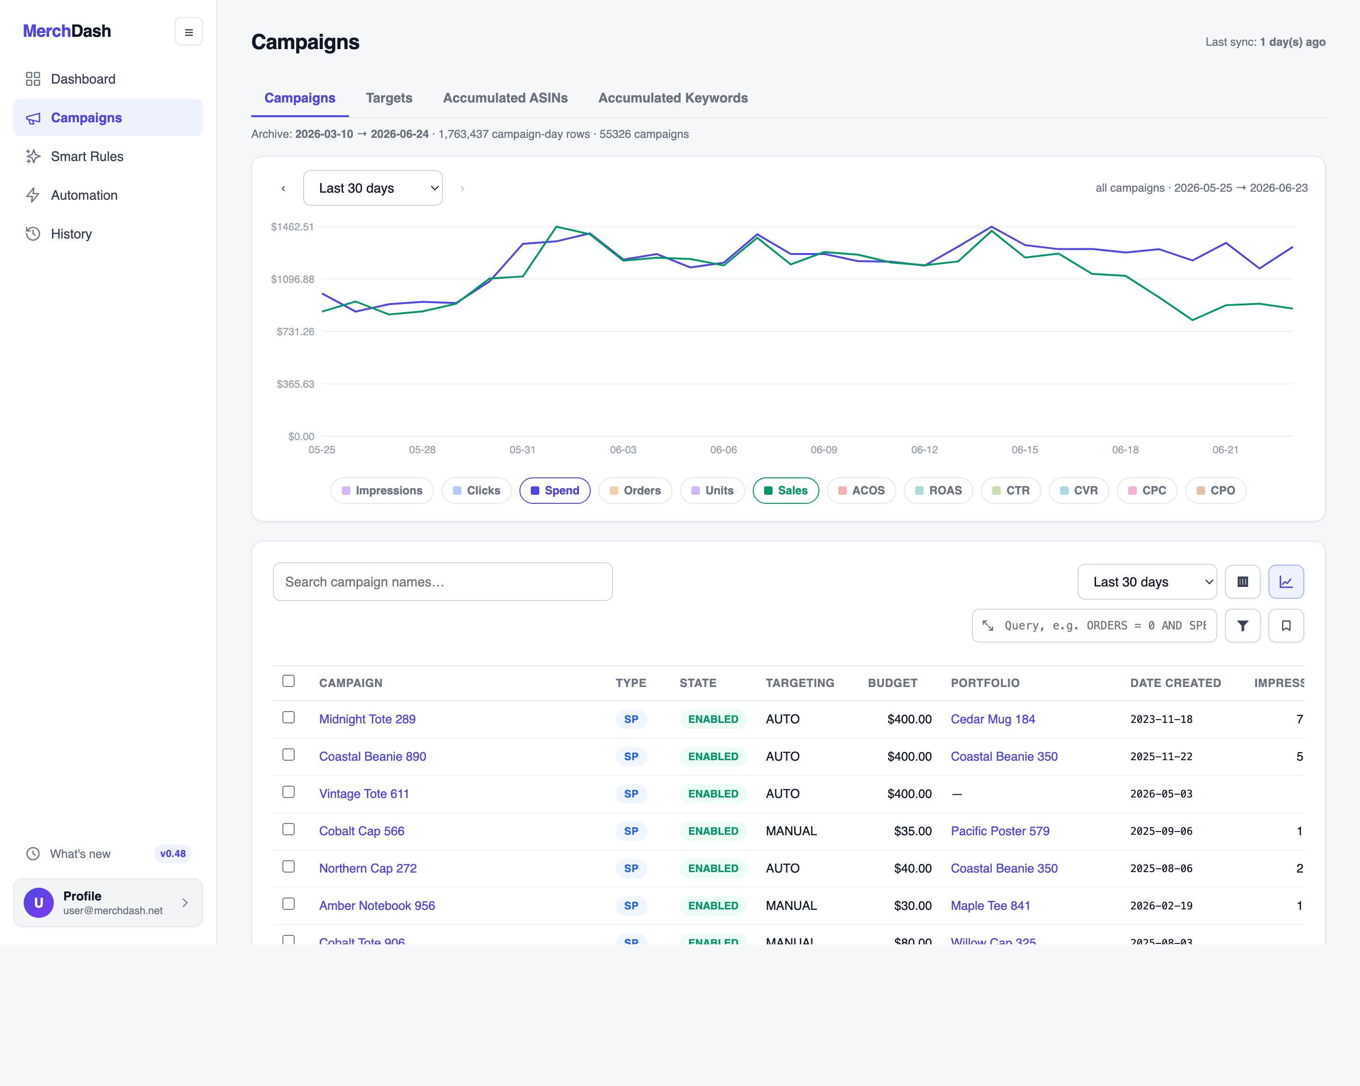Open the Pacific Poster 579 portfolio link

[x=1000, y=831]
